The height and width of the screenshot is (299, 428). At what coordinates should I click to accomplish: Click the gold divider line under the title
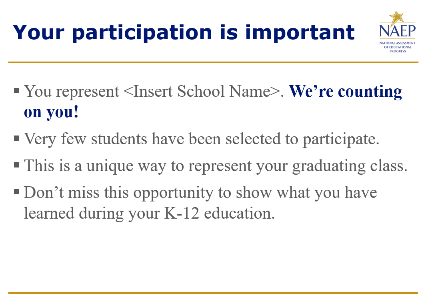coord(213,62)
